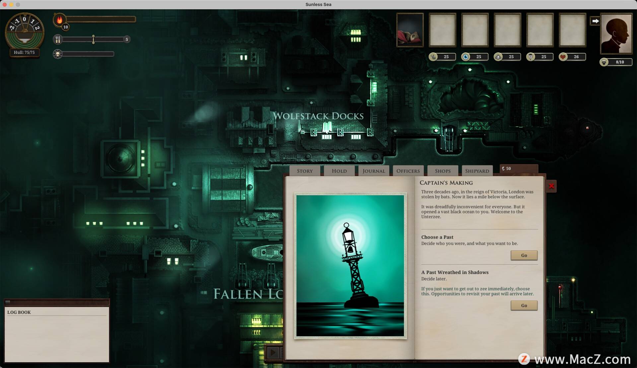The height and width of the screenshot is (368, 637).
Task: Set engine speed to -2
Action: tap(12, 28)
